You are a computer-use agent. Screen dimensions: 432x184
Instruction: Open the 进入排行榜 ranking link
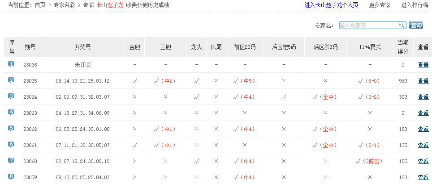point(412,5)
